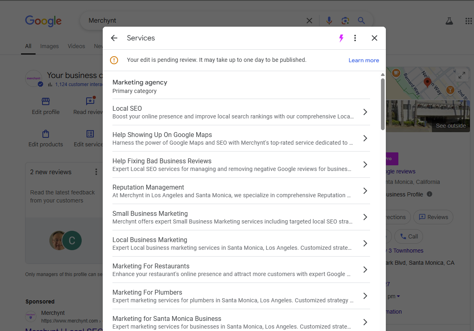474x331 pixels.
Task: Expand the Local SEO service
Action: pyautogui.click(x=241, y=112)
